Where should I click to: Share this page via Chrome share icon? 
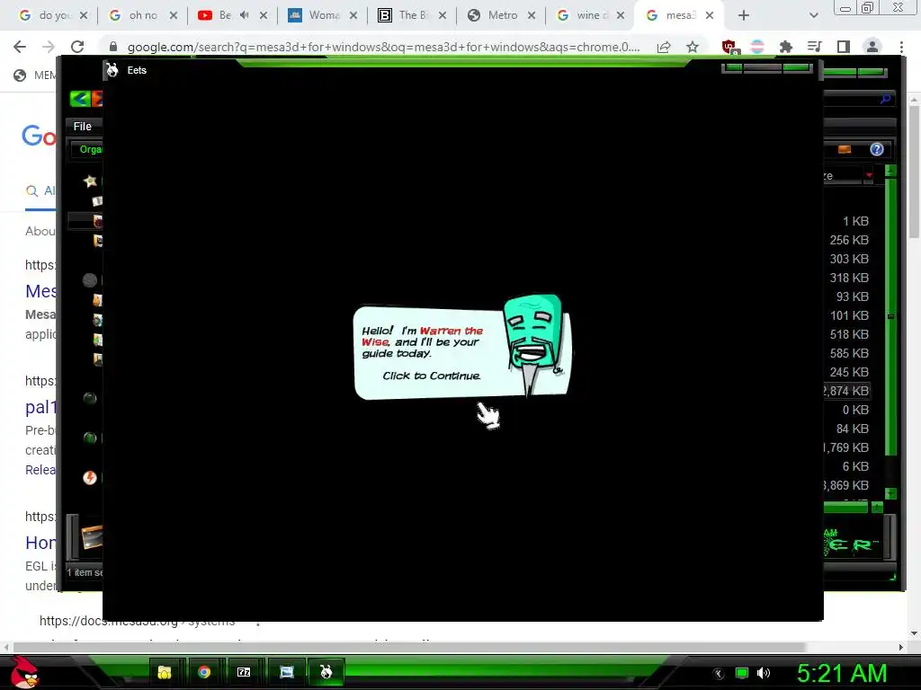pos(664,47)
